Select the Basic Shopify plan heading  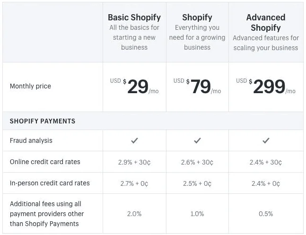[134, 18]
